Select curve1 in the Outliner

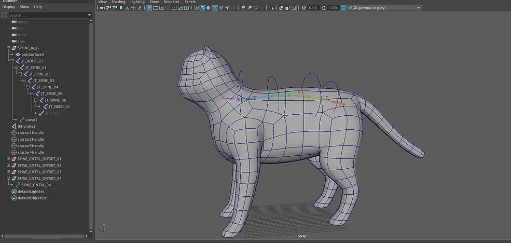pyautogui.click(x=31, y=120)
